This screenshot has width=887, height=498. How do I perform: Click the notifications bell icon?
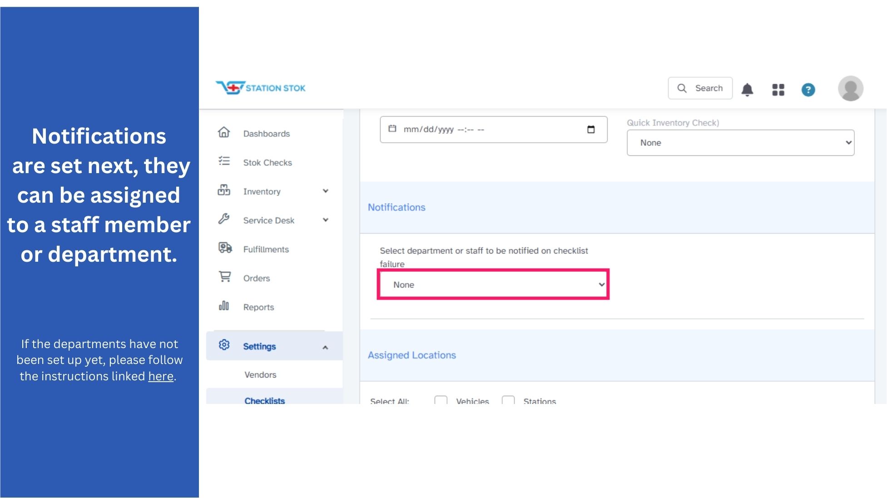tap(747, 90)
